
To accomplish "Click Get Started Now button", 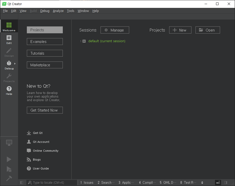I will [45, 110].
